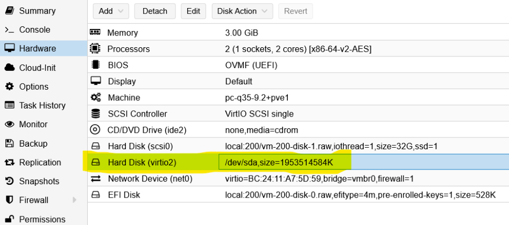Click the Cloud-Init cloud icon
Image resolution: width=509 pixels, height=225 pixels.
coord(9,68)
